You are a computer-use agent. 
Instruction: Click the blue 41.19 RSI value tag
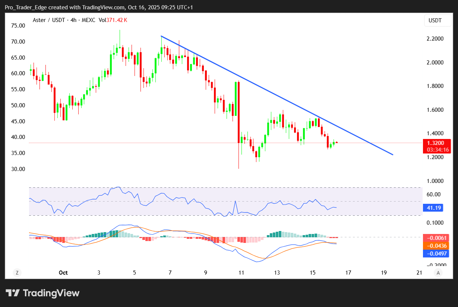pos(433,208)
